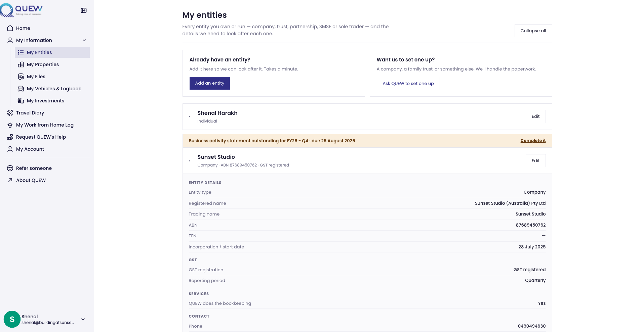This screenshot has width=640, height=332.
Task: Click the Travel Diary plane icon
Action: [10, 113]
